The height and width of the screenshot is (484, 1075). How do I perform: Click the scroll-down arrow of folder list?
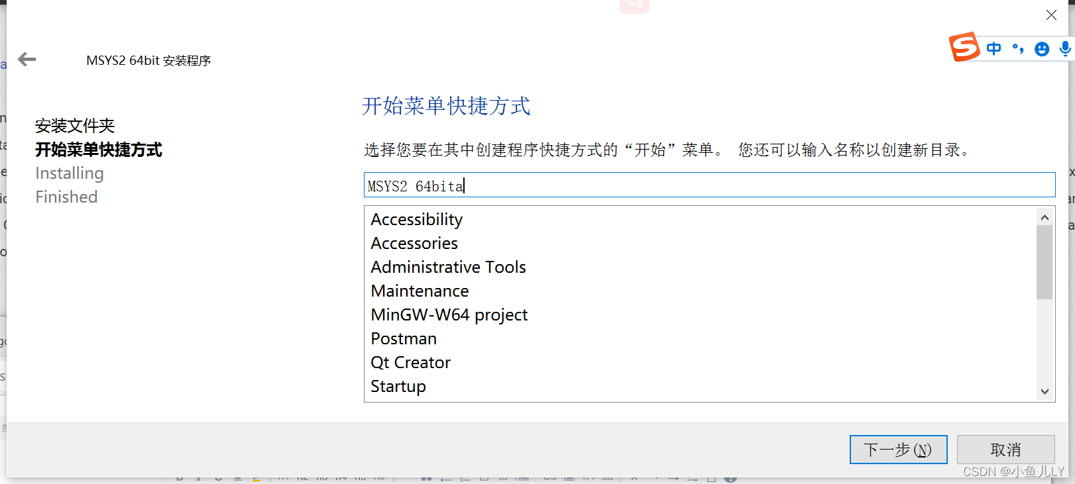point(1045,391)
